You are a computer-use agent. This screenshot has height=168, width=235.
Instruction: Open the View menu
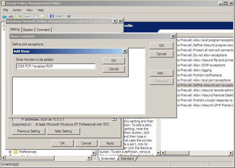pyautogui.click(x=29, y=10)
